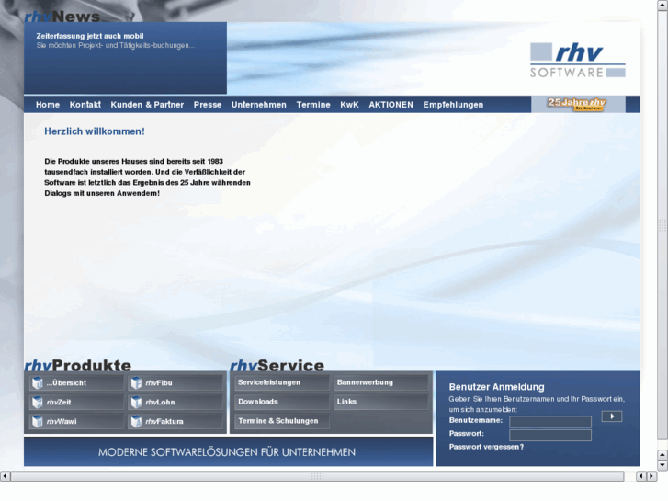
Task: Open the Links page
Action: click(x=381, y=402)
